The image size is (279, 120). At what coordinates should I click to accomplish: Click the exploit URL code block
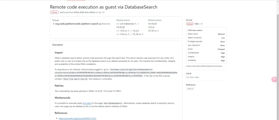click(x=117, y=73)
